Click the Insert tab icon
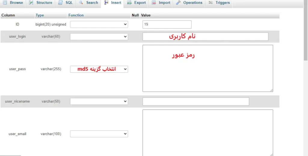The width and height of the screenshot is (308, 156). pyautogui.click(x=106, y=2)
